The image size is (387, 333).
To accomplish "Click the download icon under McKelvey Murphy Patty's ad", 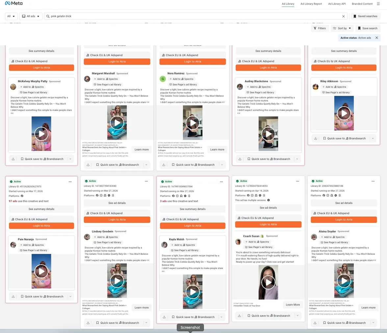I will point(13,159).
